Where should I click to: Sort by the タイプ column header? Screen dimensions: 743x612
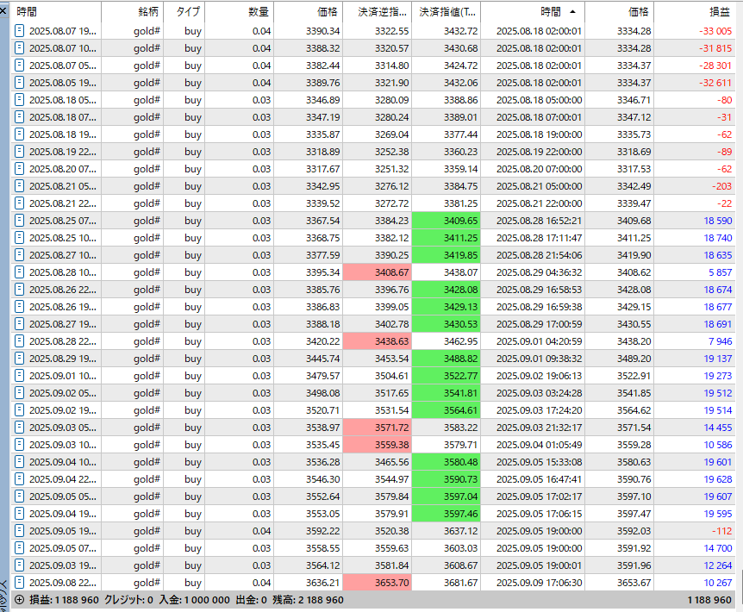pos(184,12)
